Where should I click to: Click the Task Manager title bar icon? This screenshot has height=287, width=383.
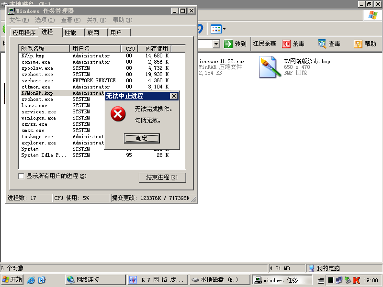pyautogui.click(x=11, y=11)
